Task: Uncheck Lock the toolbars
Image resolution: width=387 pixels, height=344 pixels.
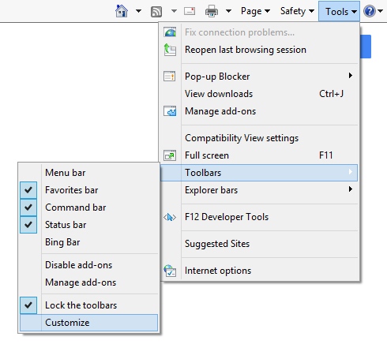Action: click(28, 305)
